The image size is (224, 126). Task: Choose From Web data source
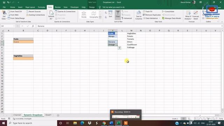point(13,15)
